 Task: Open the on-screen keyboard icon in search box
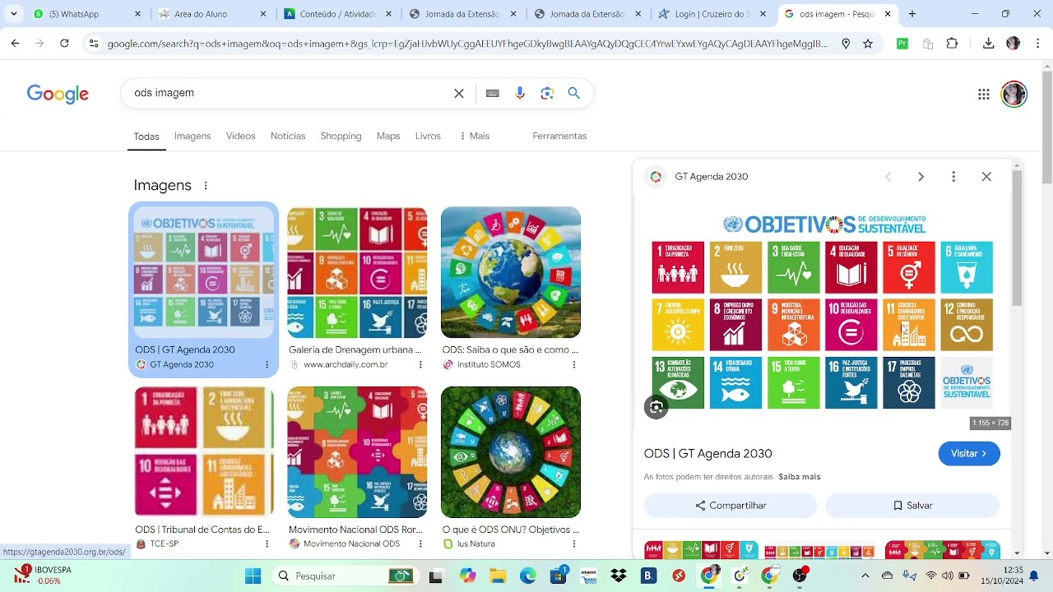(492, 93)
